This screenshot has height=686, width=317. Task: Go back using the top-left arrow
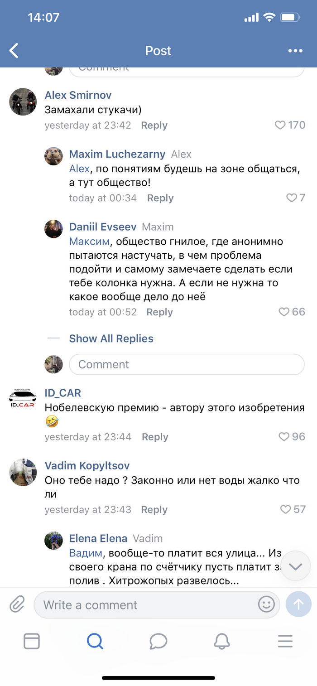click(x=14, y=50)
